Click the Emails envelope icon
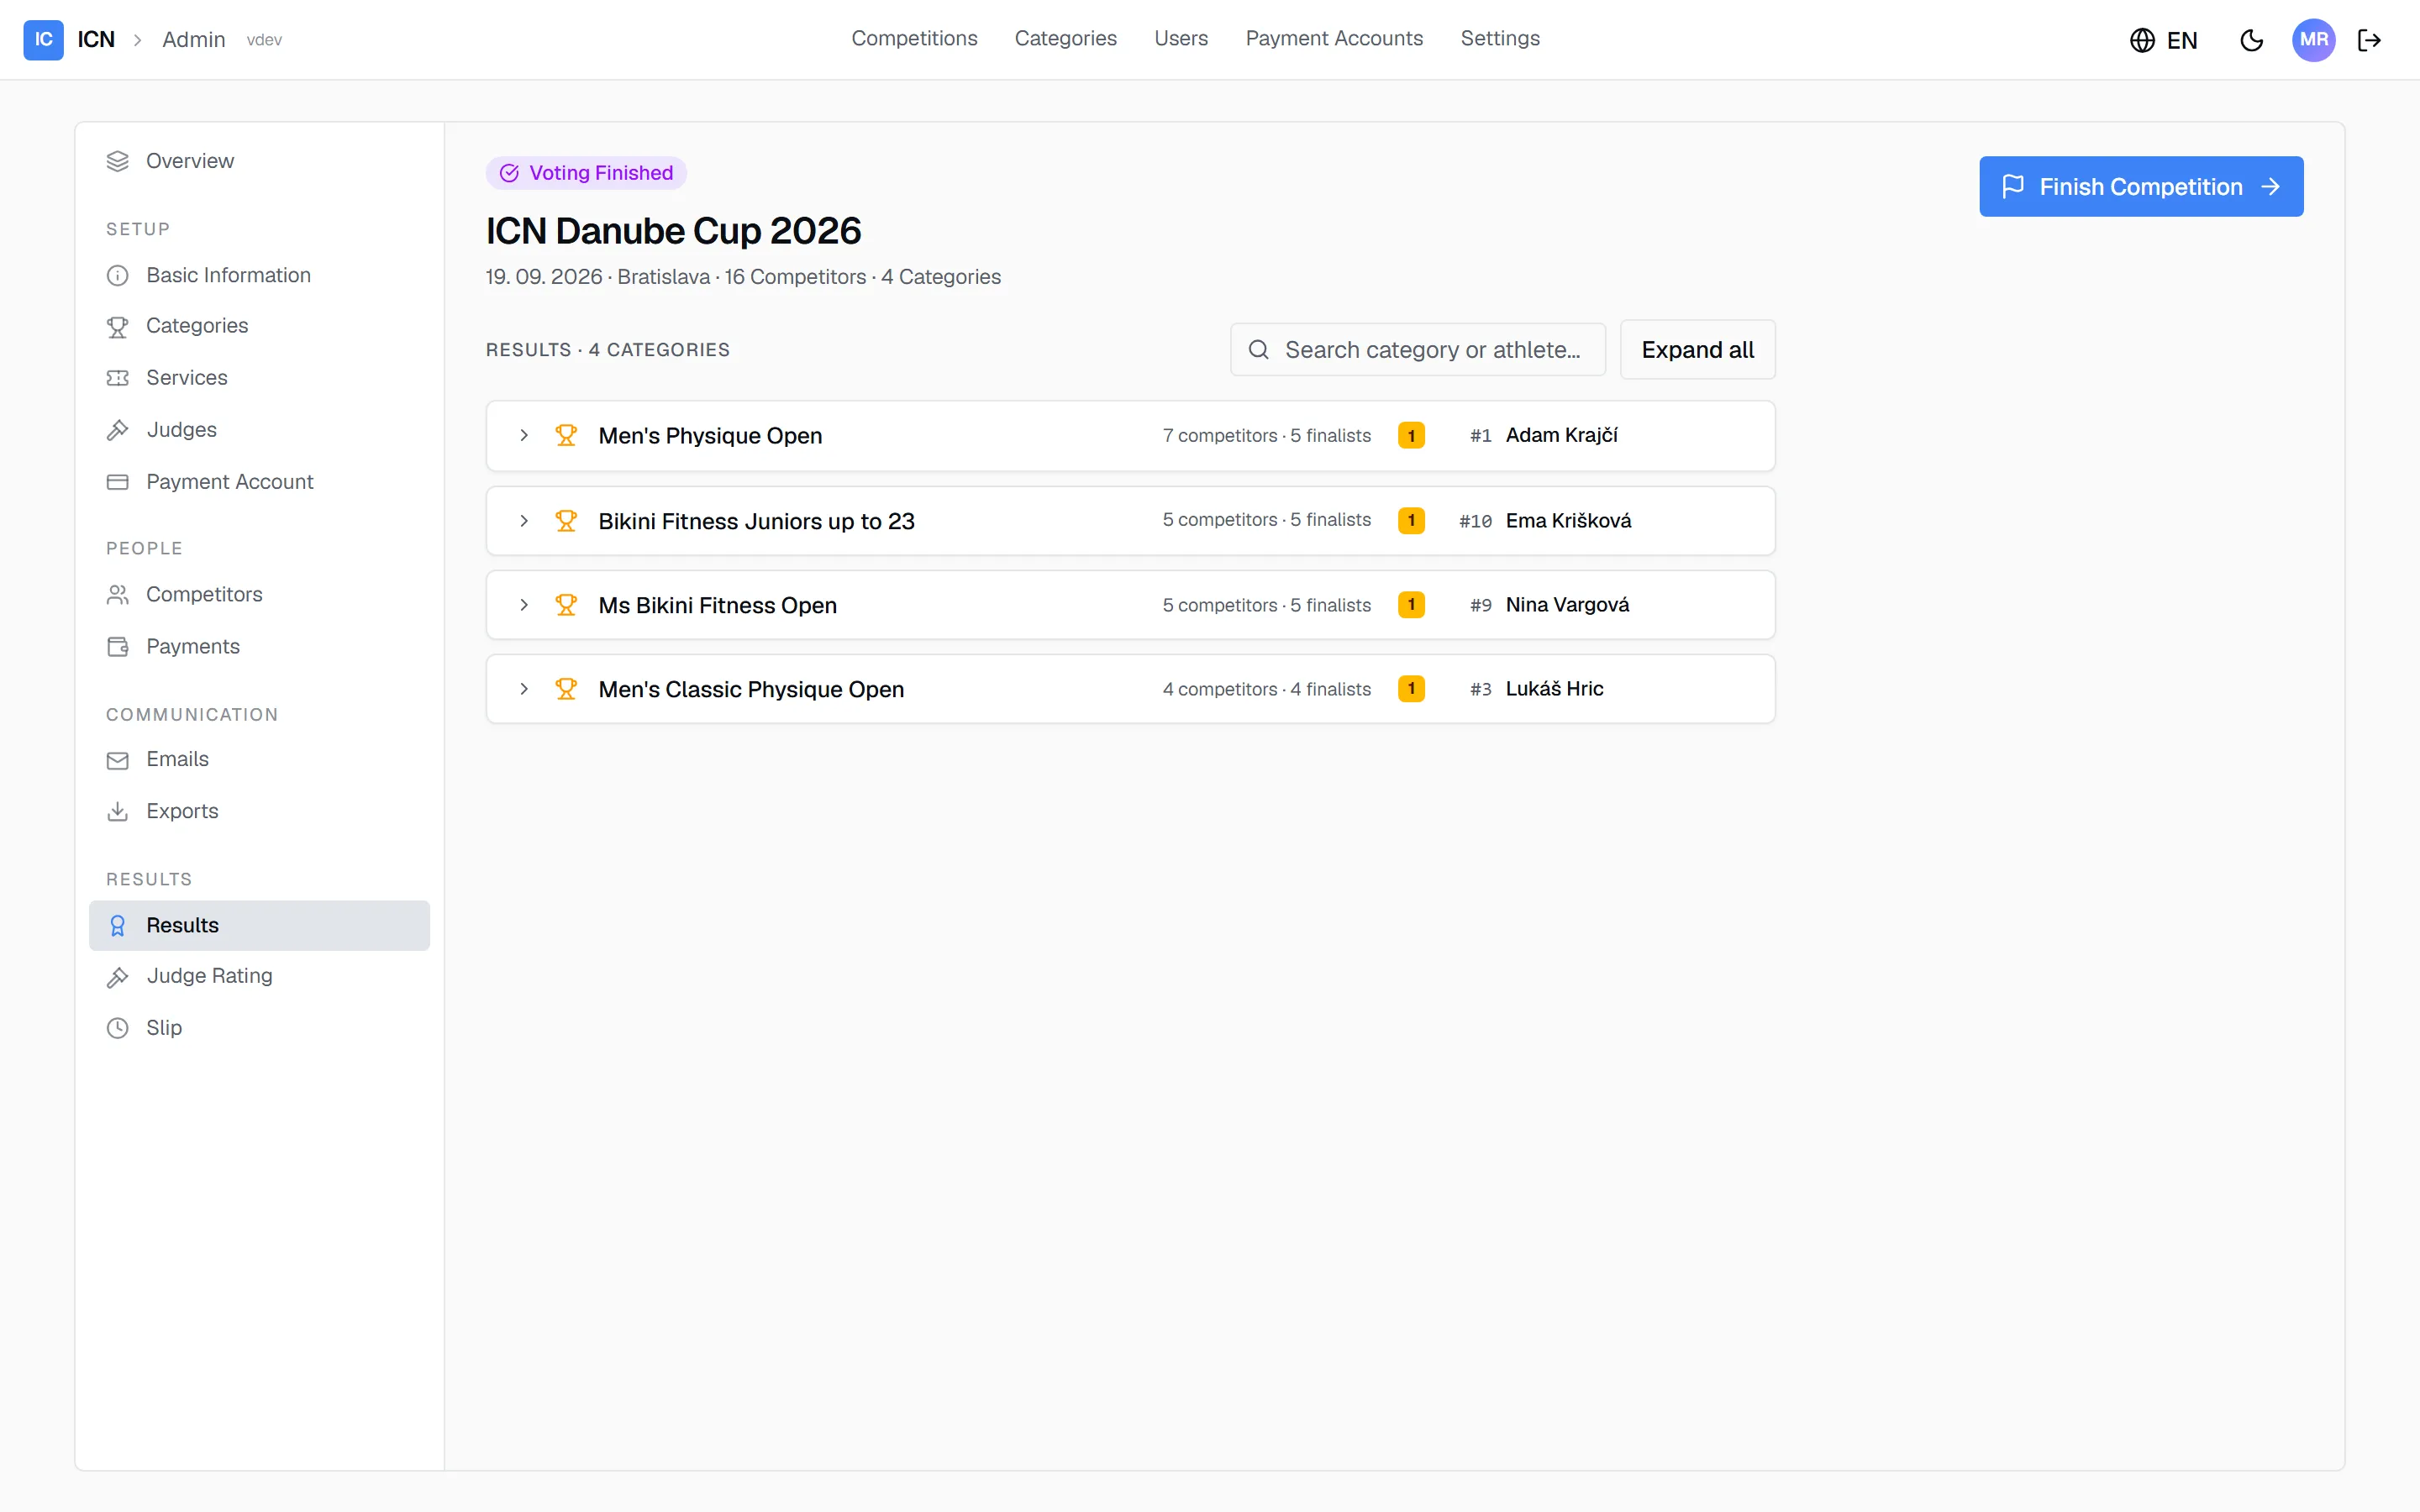Viewport: 2420px width, 1512px height. (x=118, y=760)
